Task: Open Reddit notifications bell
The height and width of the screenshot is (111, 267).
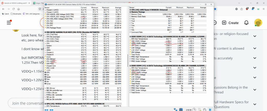Action: tap(246, 23)
